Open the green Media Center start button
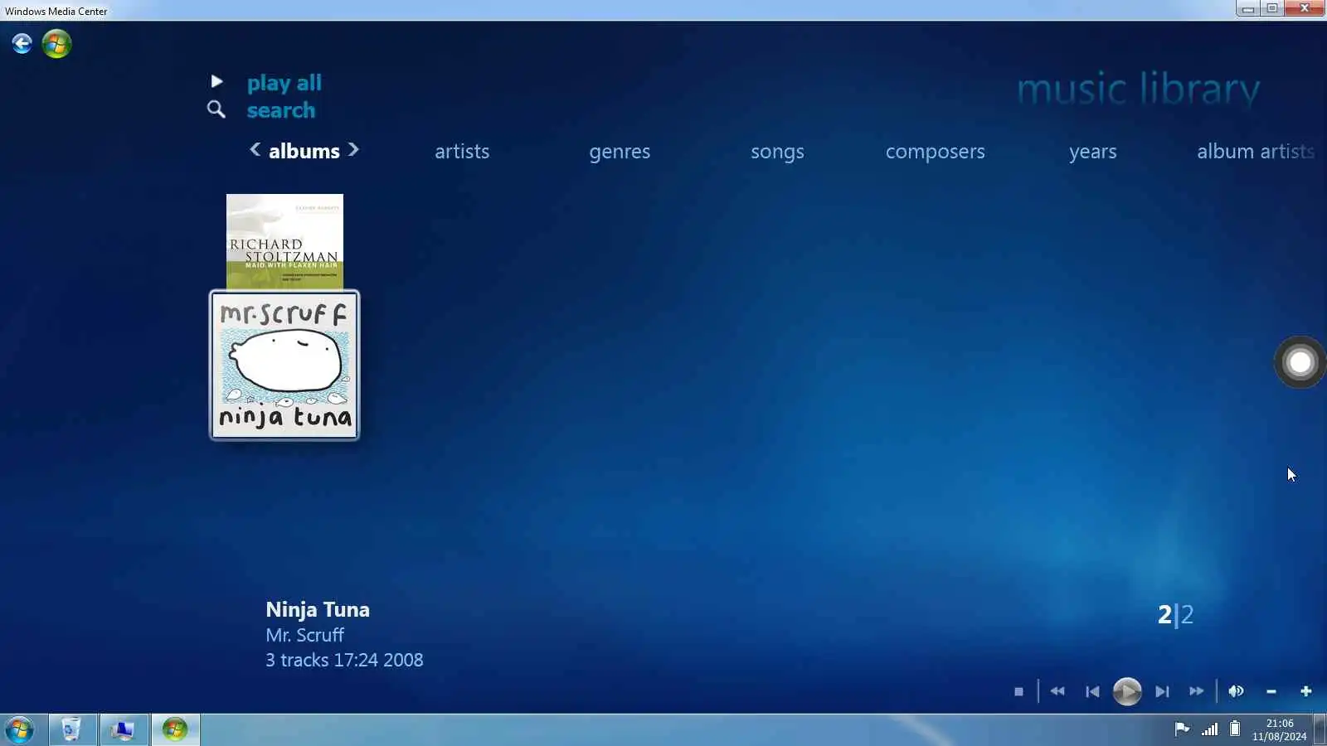The image size is (1327, 746). pos(56,43)
